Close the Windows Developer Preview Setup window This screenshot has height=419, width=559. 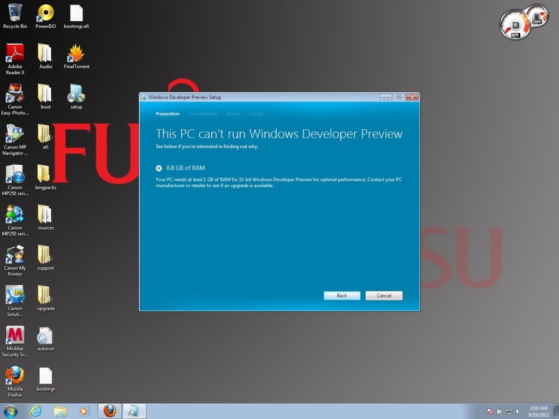[x=412, y=97]
